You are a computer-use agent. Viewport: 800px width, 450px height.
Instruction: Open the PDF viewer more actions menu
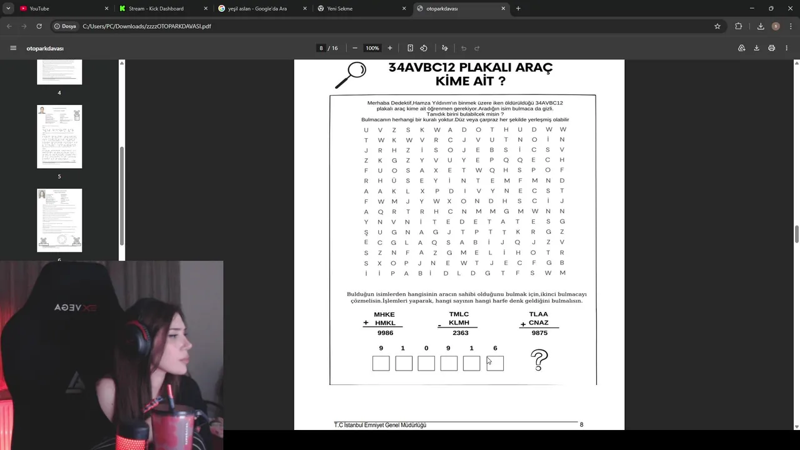tap(787, 48)
